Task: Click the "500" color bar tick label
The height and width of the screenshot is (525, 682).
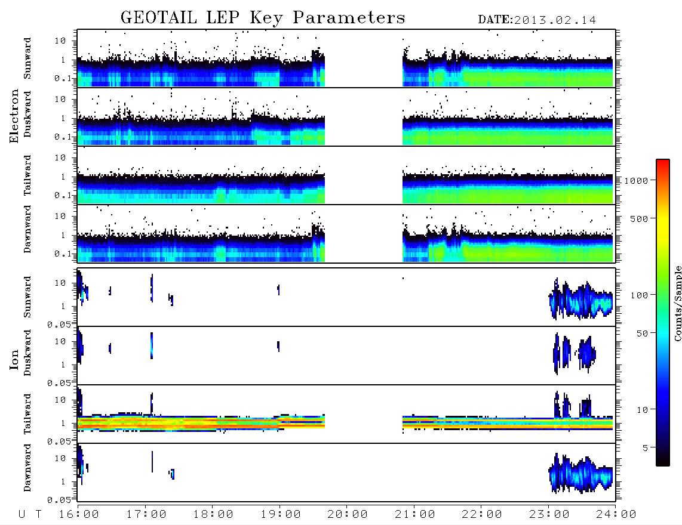Action: pyautogui.click(x=639, y=219)
